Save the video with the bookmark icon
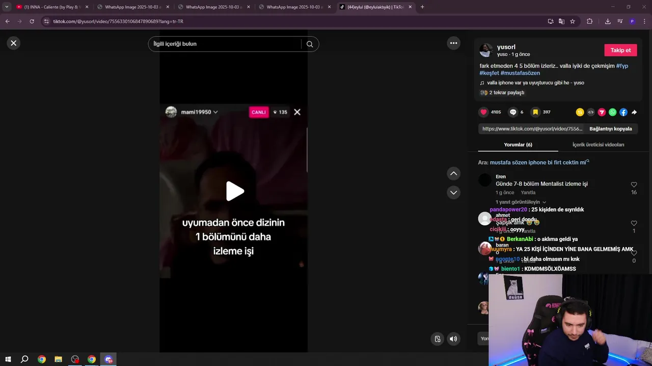 click(x=535, y=112)
